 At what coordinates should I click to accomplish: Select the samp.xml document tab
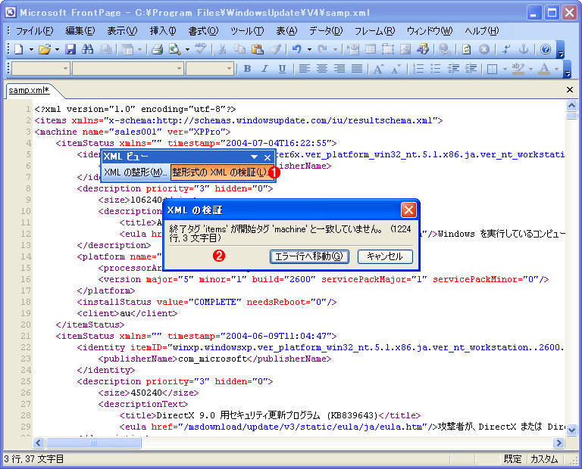click(29, 90)
